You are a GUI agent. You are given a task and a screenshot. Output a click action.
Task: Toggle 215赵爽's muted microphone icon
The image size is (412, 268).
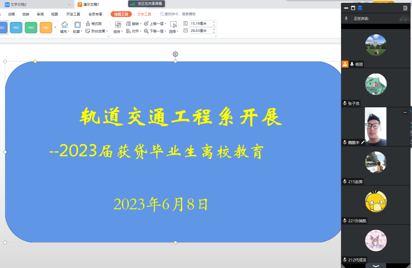coord(345,182)
